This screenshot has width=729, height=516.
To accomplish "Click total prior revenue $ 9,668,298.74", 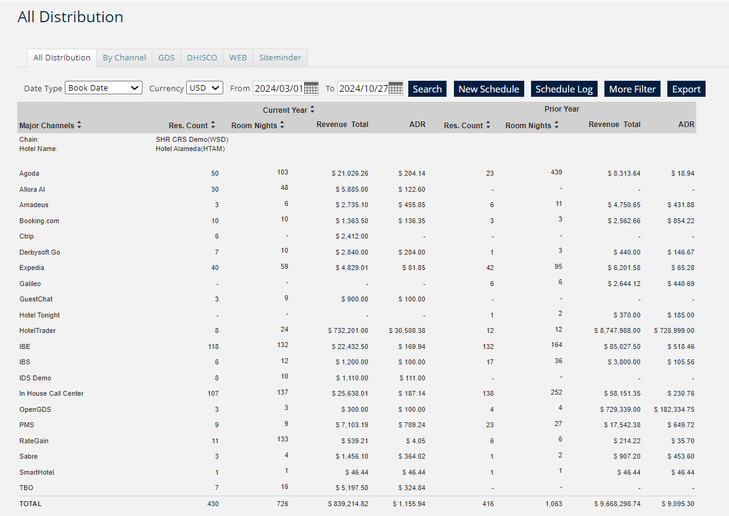I will click(617, 504).
